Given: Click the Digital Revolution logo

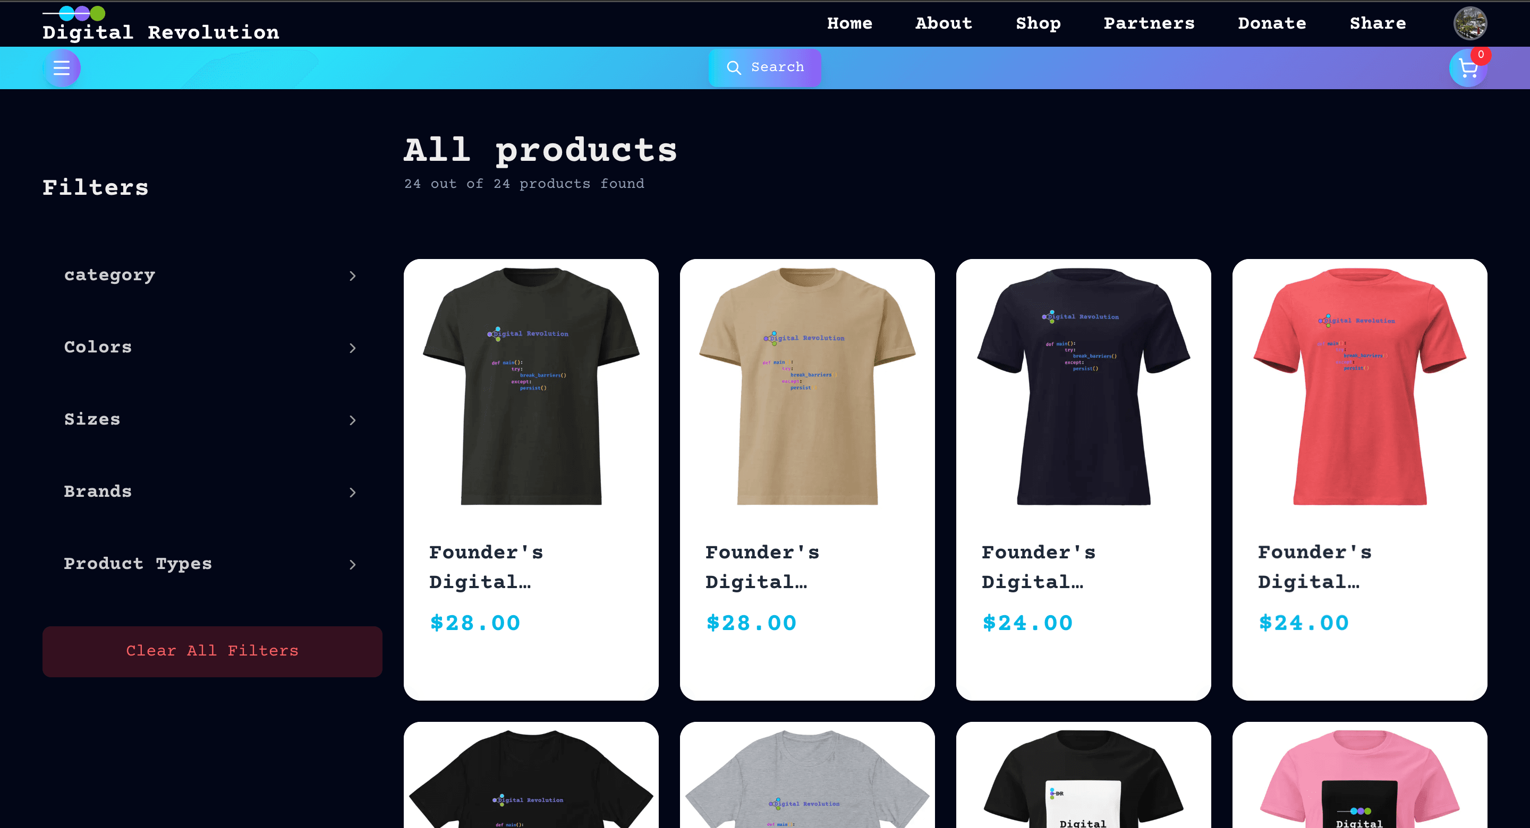Looking at the screenshot, I should tap(161, 24).
